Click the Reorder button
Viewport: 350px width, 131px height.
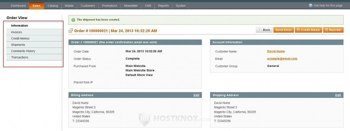point(333,30)
